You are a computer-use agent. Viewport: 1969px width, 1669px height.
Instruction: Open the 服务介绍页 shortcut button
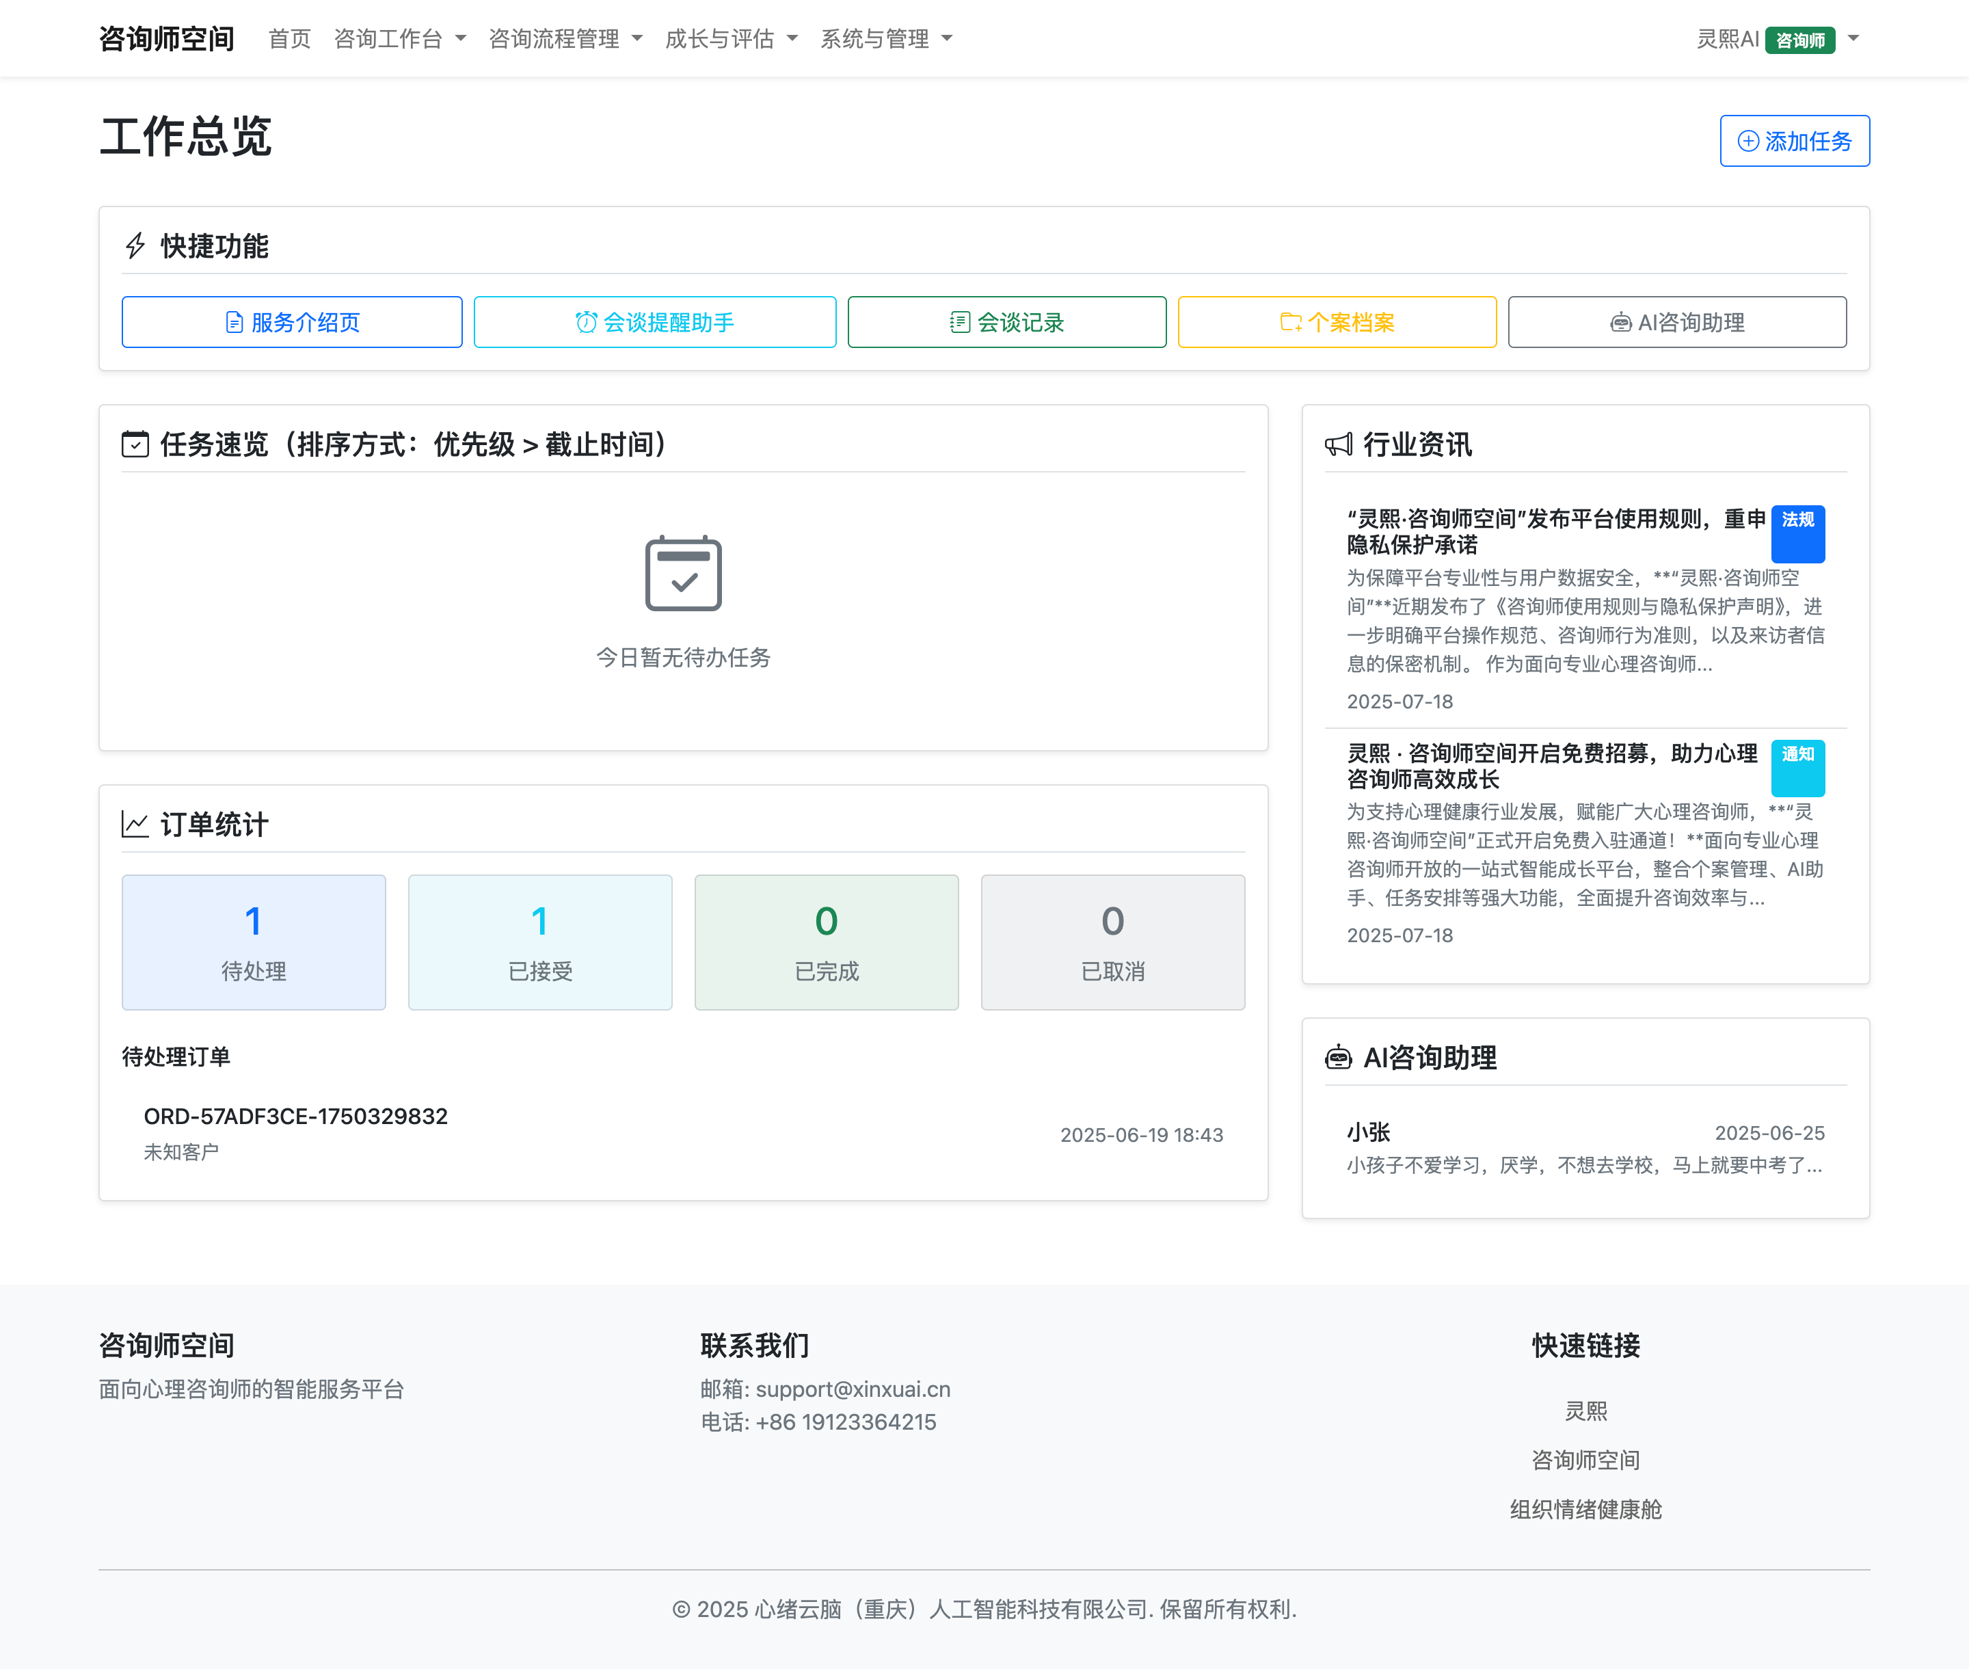tap(291, 323)
